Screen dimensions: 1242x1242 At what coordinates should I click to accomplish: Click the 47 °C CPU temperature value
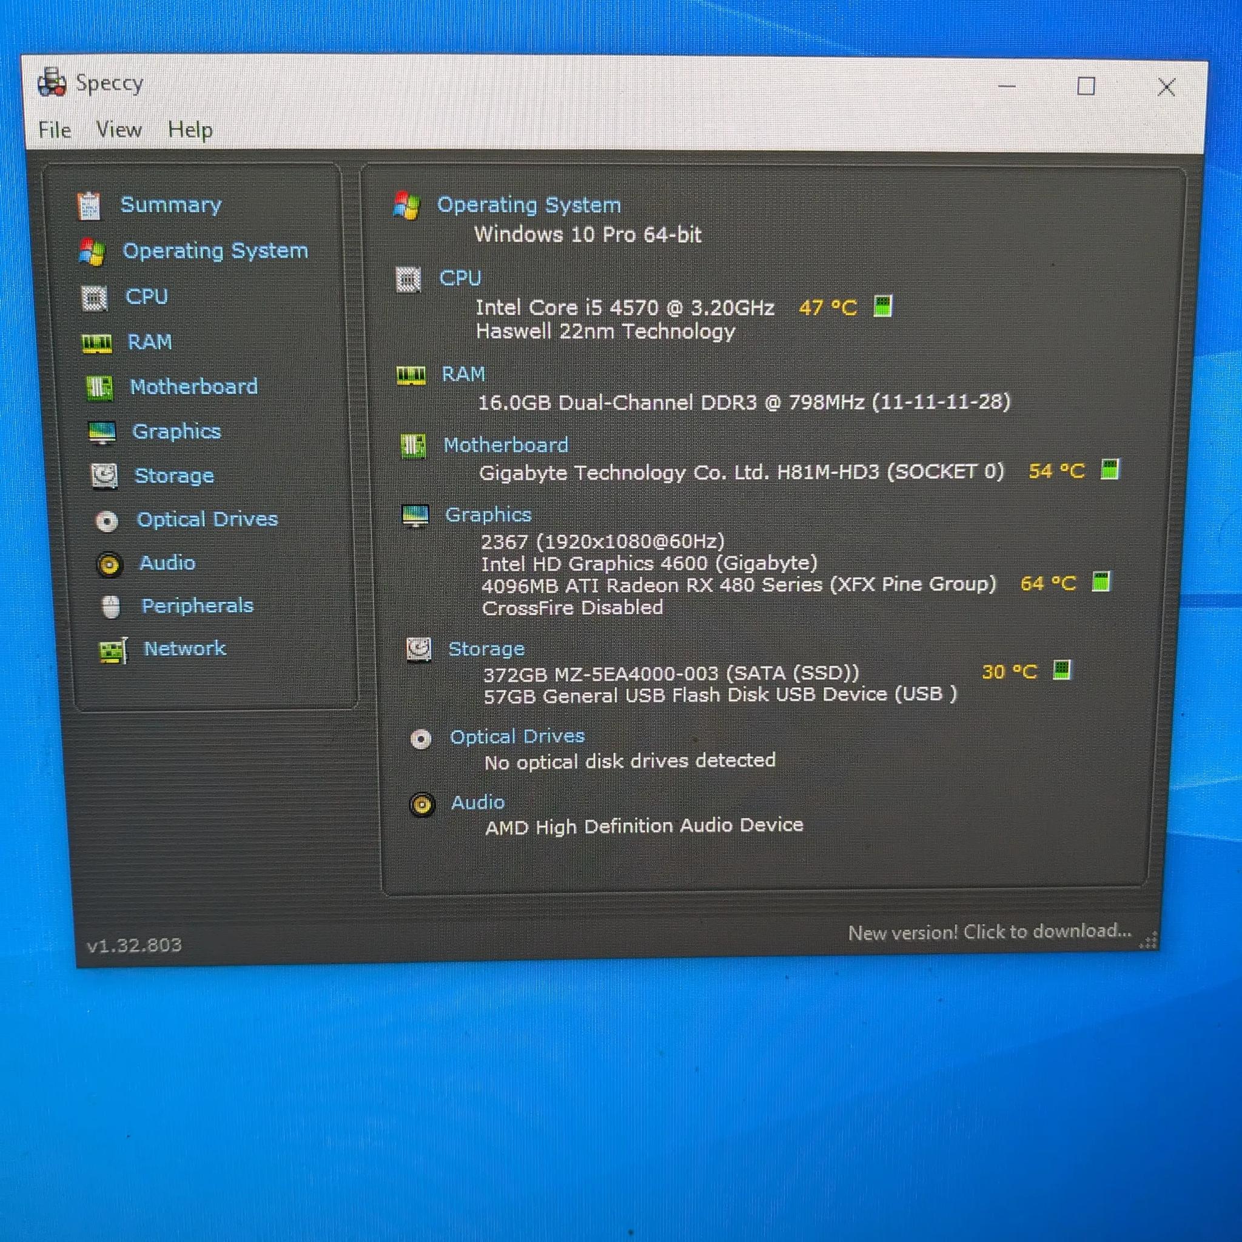click(x=828, y=308)
